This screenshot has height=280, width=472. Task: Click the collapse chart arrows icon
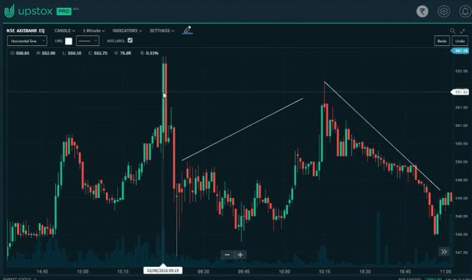(463, 31)
